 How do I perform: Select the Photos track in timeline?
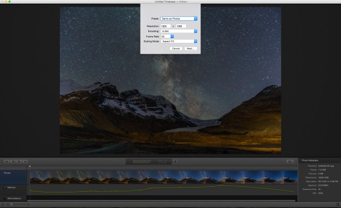pos(13,173)
